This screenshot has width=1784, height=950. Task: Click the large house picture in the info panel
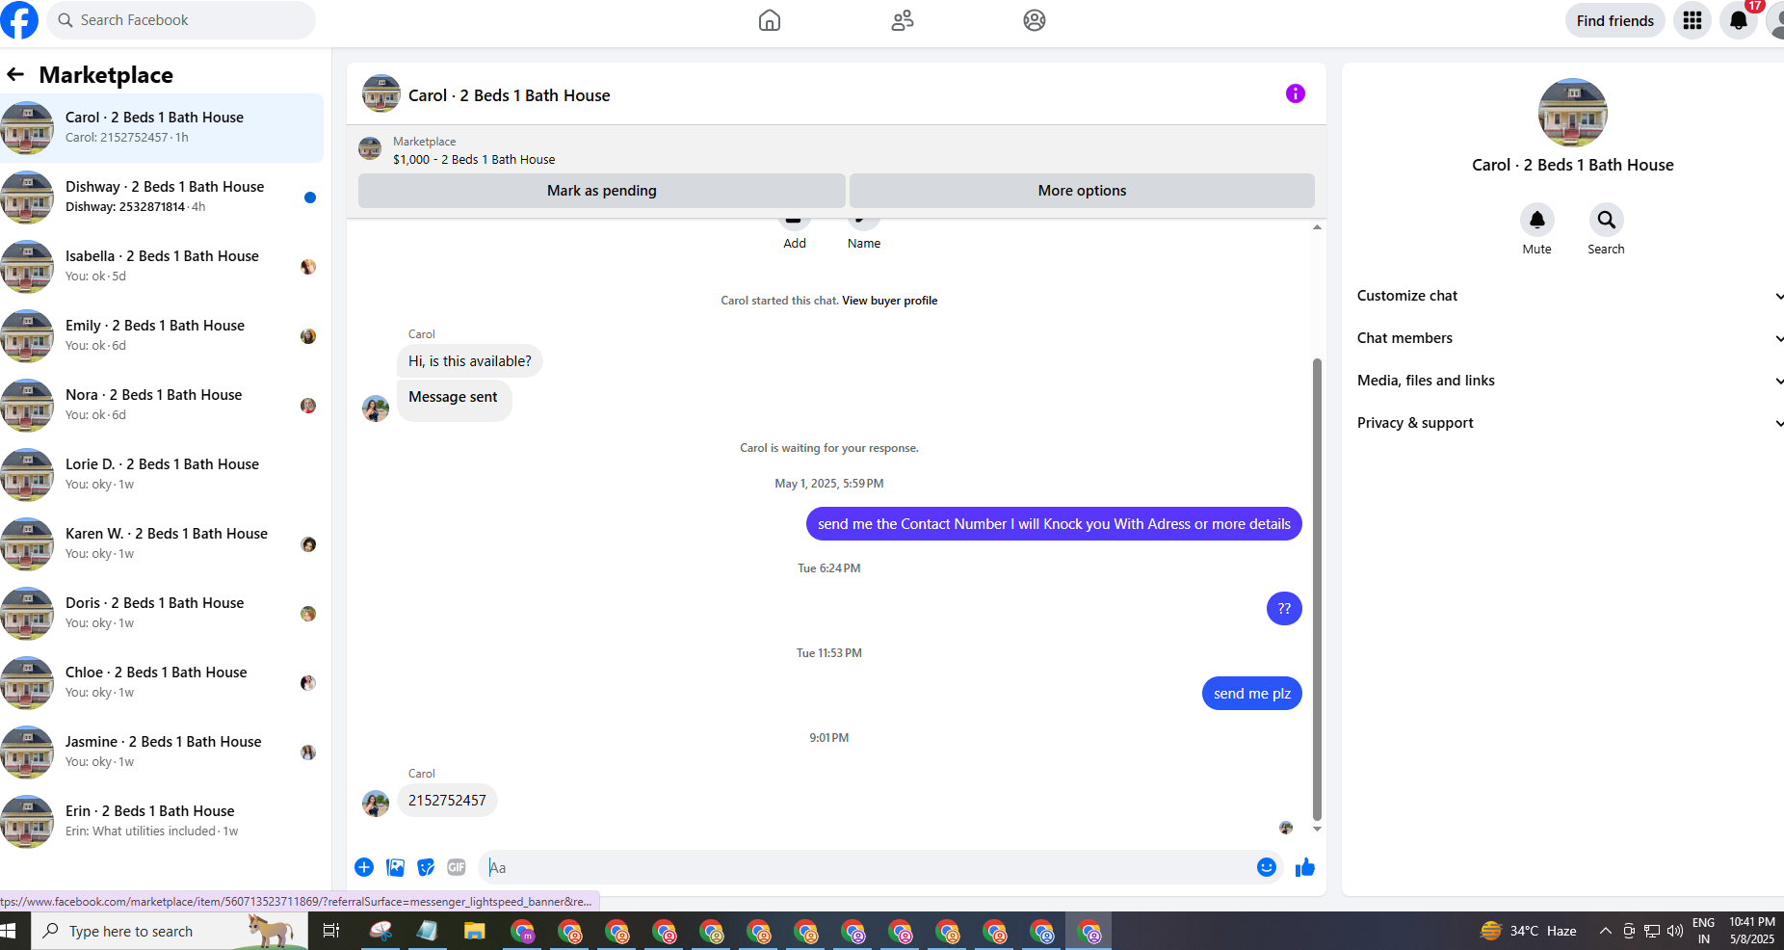(1573, 113)
